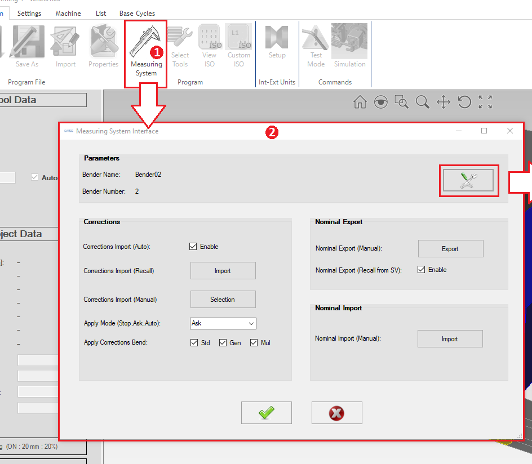Click the wrench-screwdriver parameters settings button
Image resolution: width=532 pixels, height=464 pixels.
point(468,181)
